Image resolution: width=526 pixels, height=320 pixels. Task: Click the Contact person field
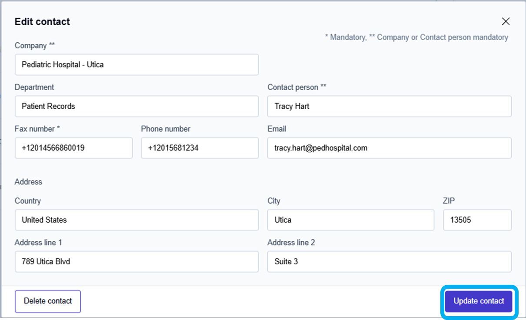point(389,107)
